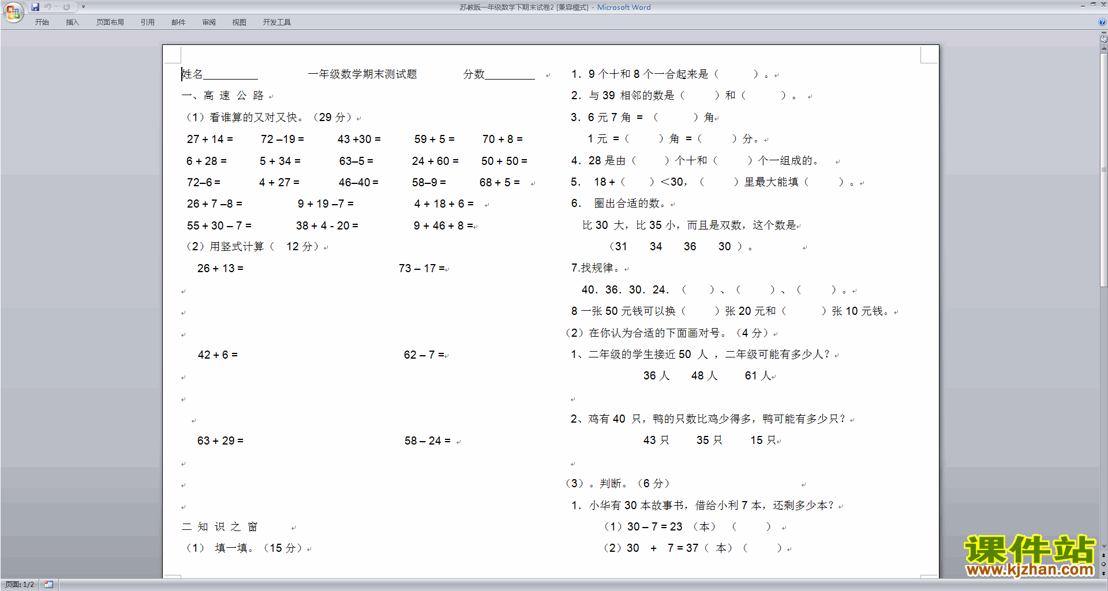The image size is (1108, 591).
Task: Click the line 比 30 大，比 35 小
Action: [x=630, y=225]
